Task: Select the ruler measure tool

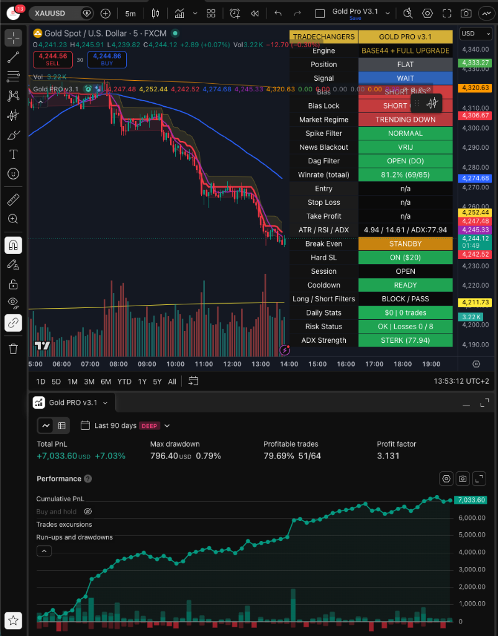Action: click(14, 199)
